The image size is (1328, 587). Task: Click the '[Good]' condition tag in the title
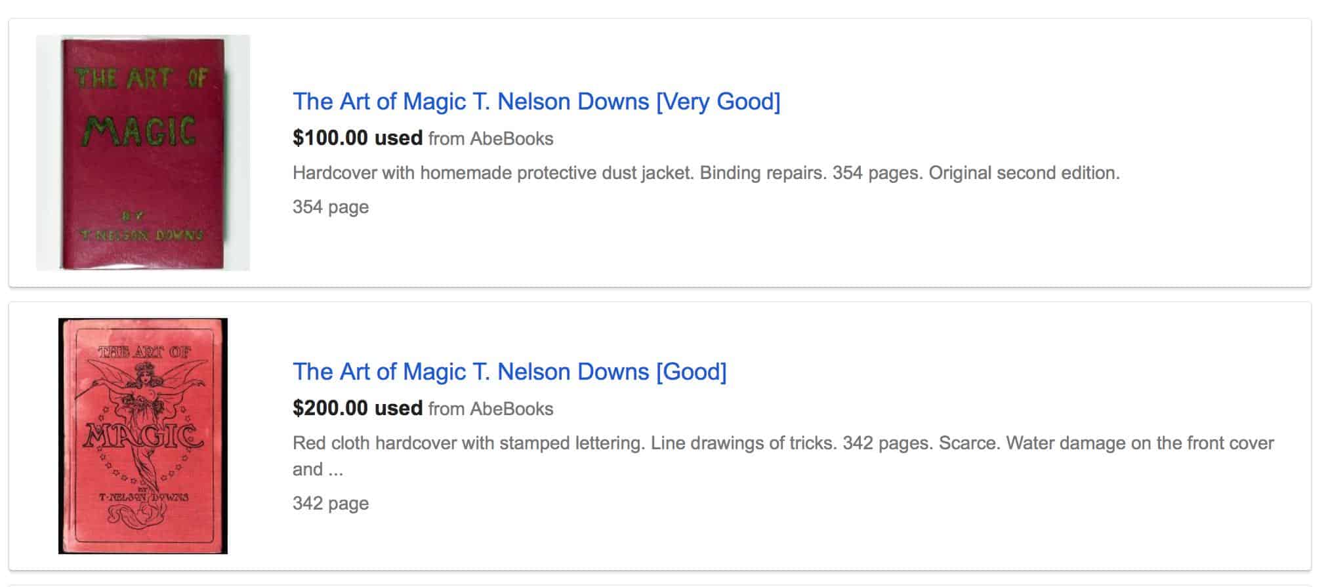[692, 372]
